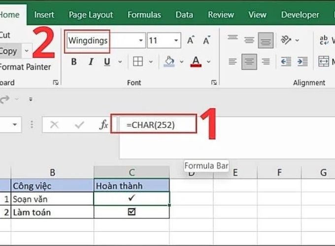Open Developer tab
The image size is (335, 246).
(x=300, y=15)
